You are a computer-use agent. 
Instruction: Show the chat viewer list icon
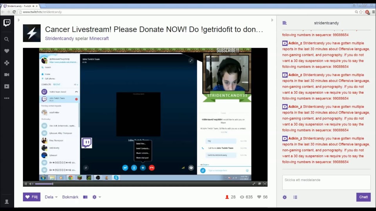(x=295, y=197)
